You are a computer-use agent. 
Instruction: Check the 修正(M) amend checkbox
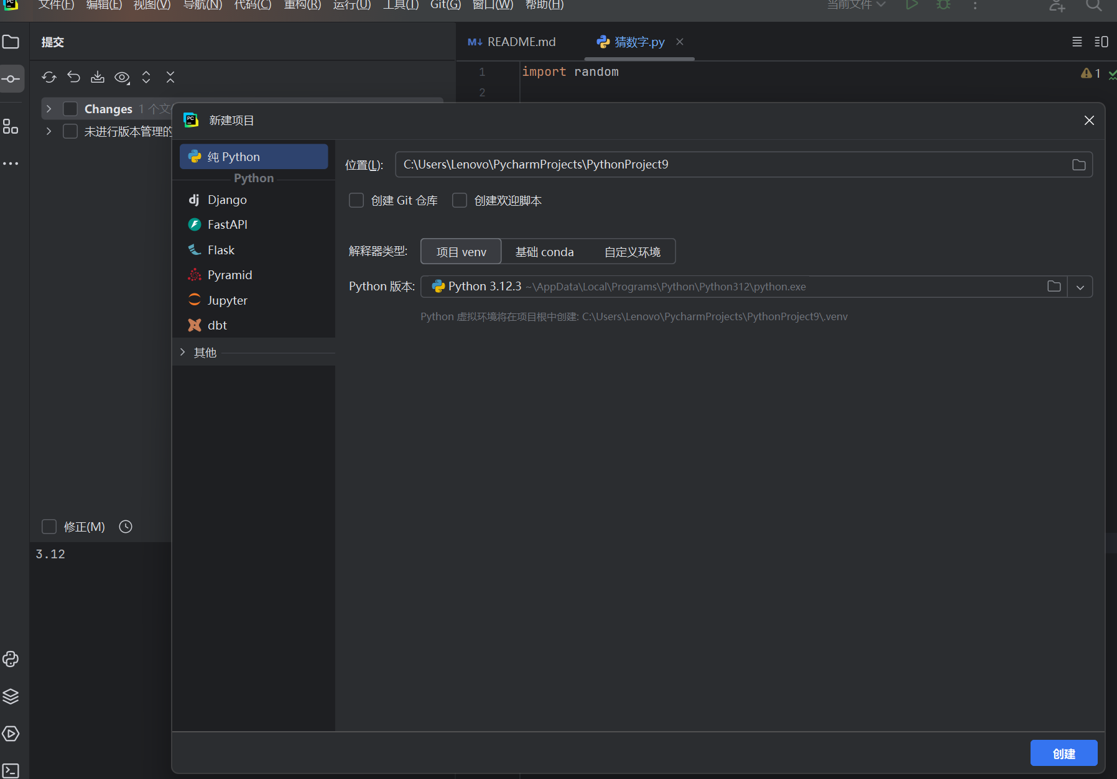point(49,527)
